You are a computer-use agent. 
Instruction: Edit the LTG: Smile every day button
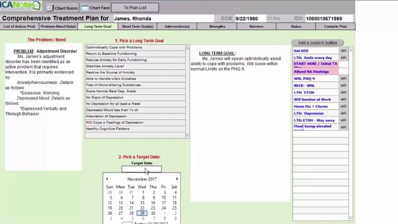[343, 58]
